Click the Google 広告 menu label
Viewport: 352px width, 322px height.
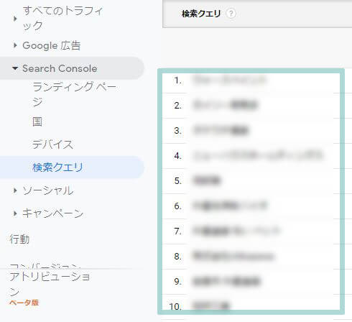pos(52,45)
